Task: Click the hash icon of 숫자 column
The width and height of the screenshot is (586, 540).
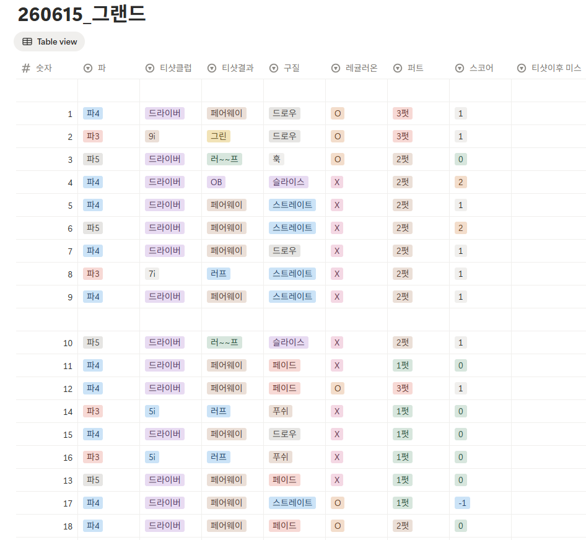Action: [26, 68]
